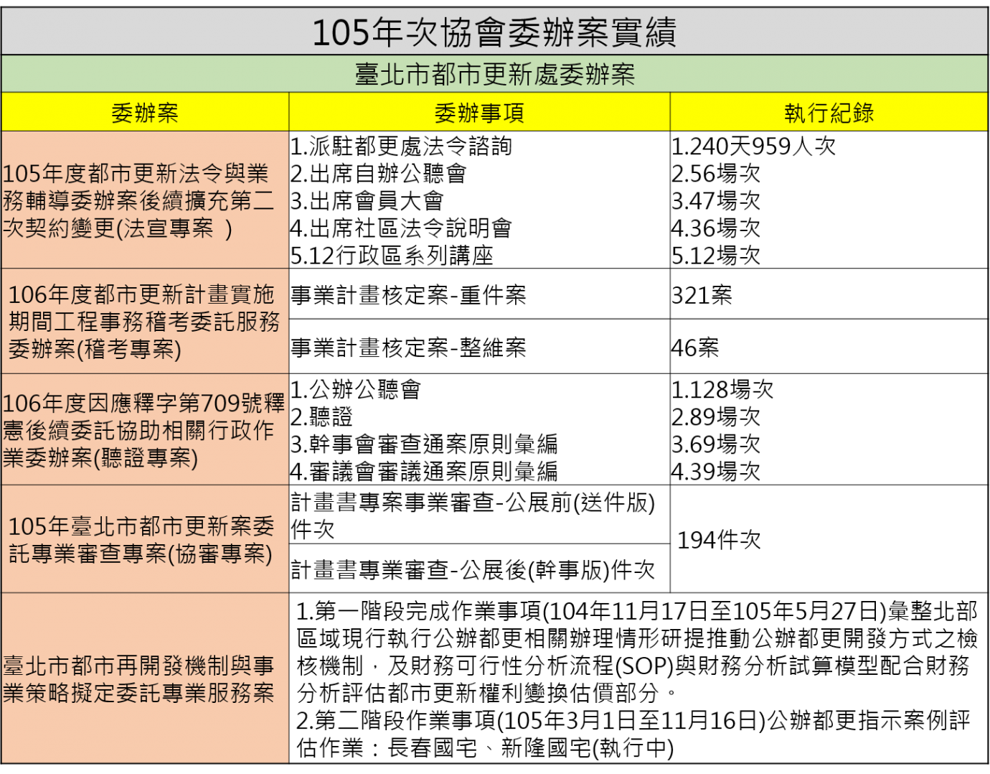Click the cell containing "稽考專案"
Image resolution: width=990 pixels, height=774 pixels.
[x=145, y=322]
